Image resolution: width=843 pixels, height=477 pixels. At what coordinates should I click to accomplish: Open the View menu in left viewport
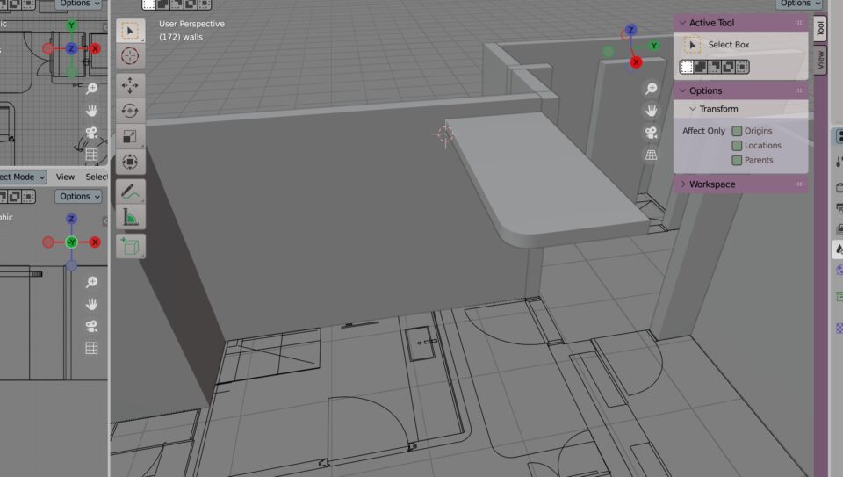point(66,177)
